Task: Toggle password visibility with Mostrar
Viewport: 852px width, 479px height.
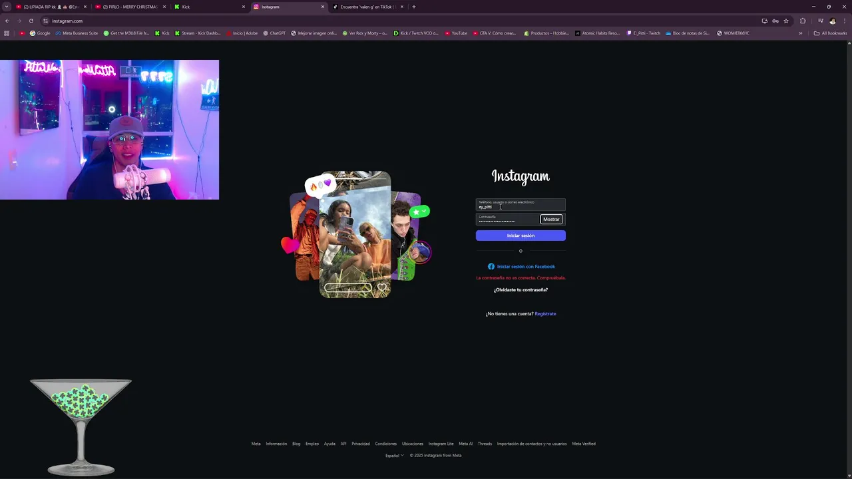Action: click(551, 220)
